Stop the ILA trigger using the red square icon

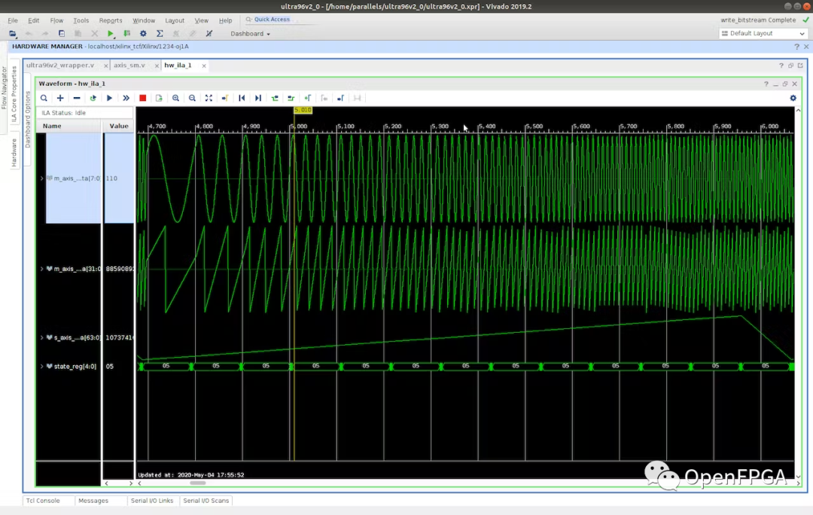pyautogui.click(x=142, y=98)
